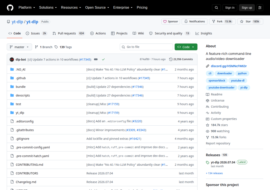
Task: Click the eye icon beside 908 watching
Action: (x=208, y=131)
